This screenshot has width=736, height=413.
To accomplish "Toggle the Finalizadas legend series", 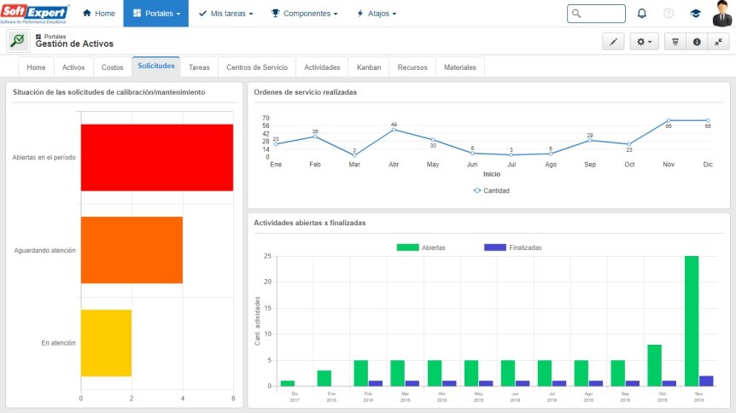I will pyautogui.click(x=512, y=247).
